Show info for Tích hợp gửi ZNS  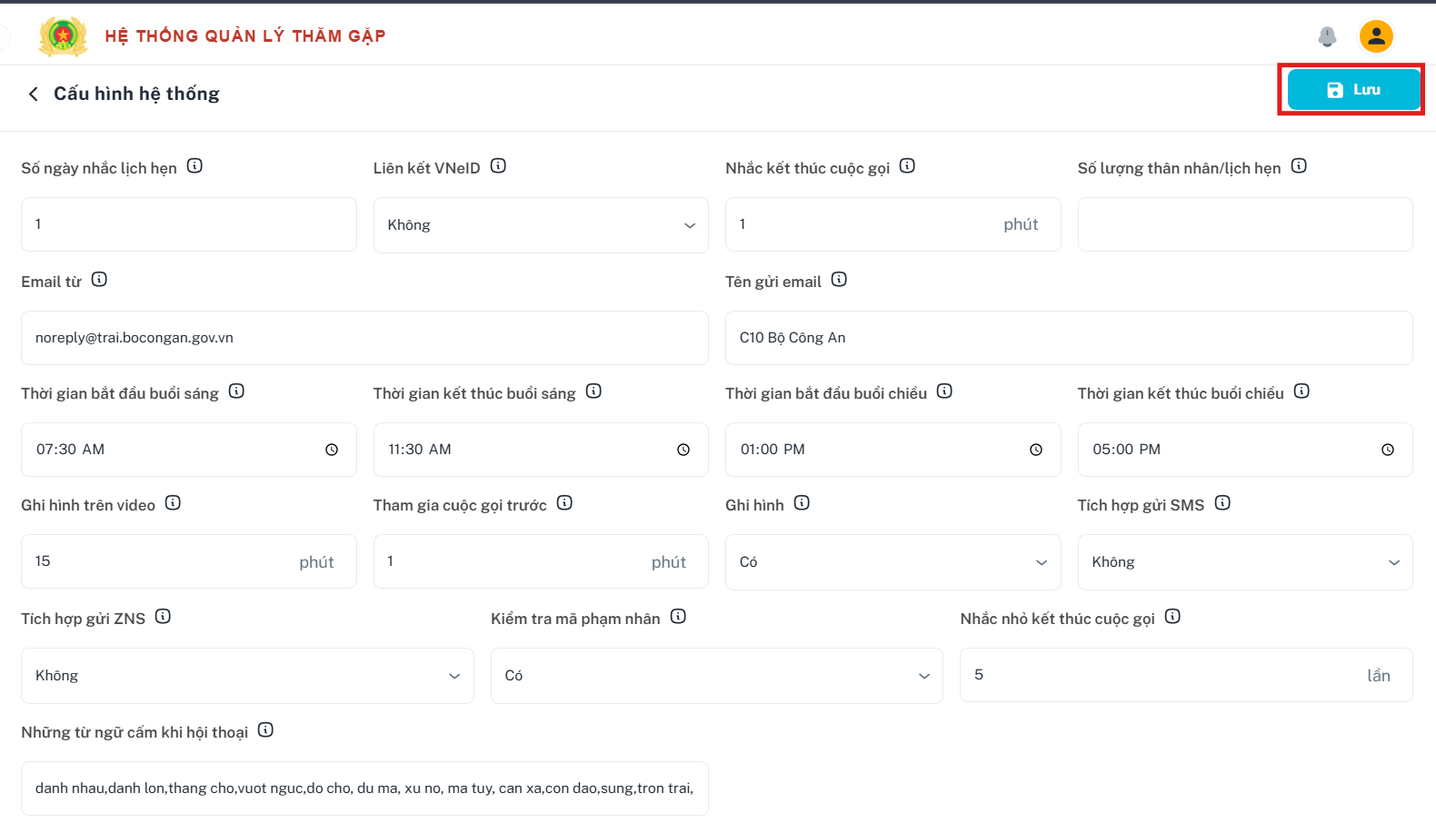click(163, 617)
